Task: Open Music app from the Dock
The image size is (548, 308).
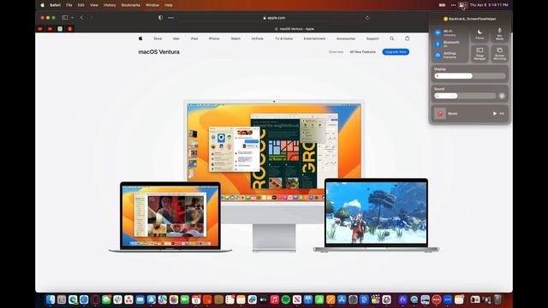Action: pyautogui.click(x=274, y=299)
